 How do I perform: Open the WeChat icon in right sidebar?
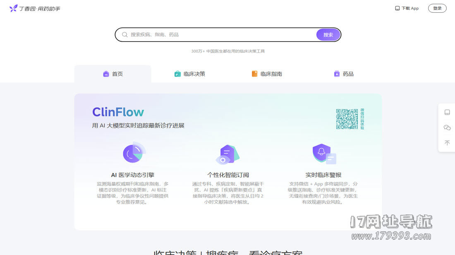pos(447,128)
